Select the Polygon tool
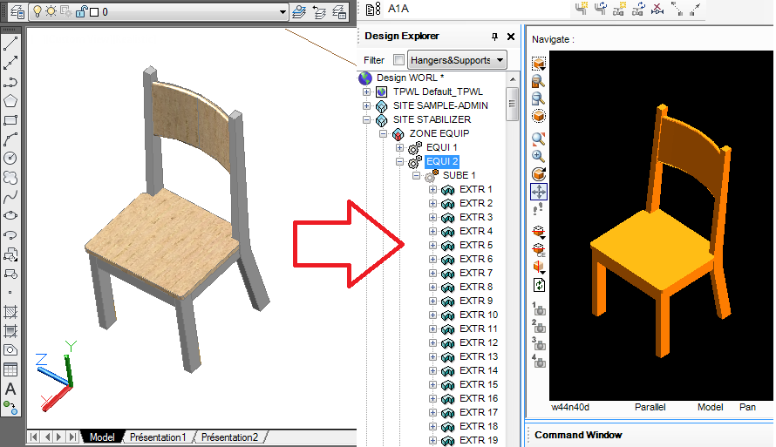Screen dimensions: 776x447 (x=10, y=101)
